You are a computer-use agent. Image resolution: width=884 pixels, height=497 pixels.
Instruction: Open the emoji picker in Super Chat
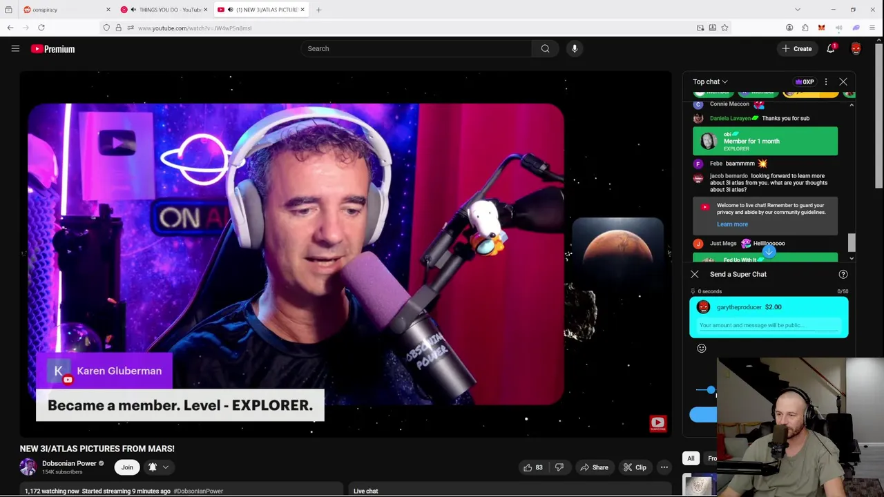[702, 348]
